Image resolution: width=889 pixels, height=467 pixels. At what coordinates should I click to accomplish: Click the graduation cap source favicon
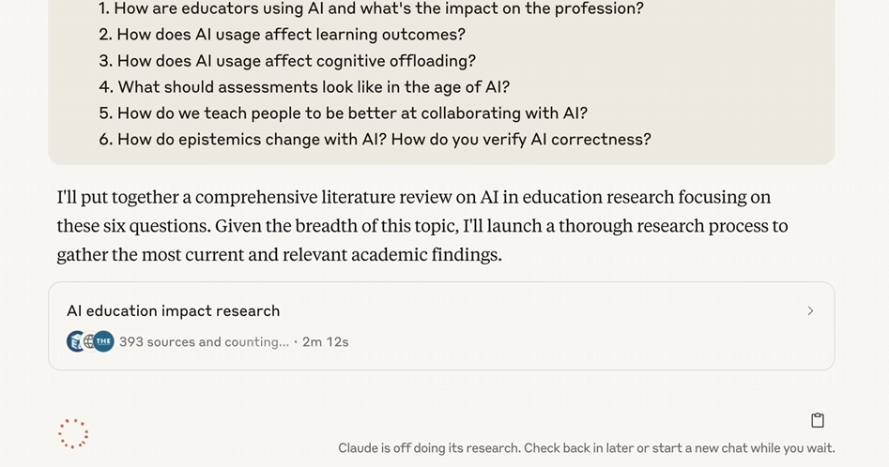coord(75,341)
